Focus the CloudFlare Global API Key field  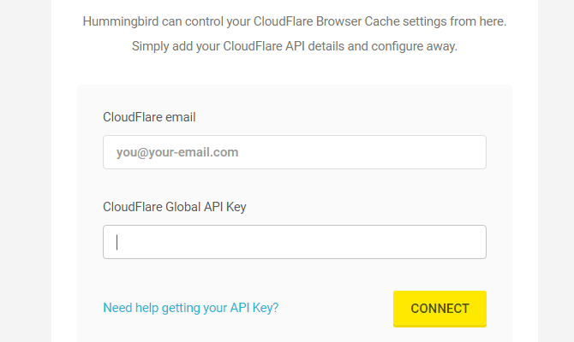[294, 242]
